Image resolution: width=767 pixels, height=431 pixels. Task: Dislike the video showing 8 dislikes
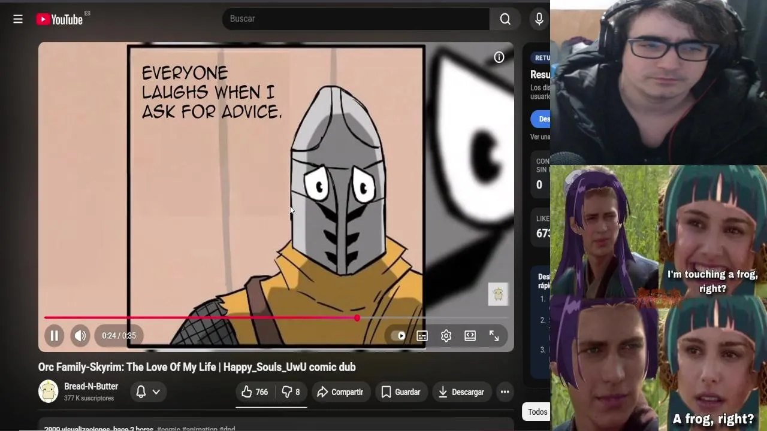[x=291, y=392]
